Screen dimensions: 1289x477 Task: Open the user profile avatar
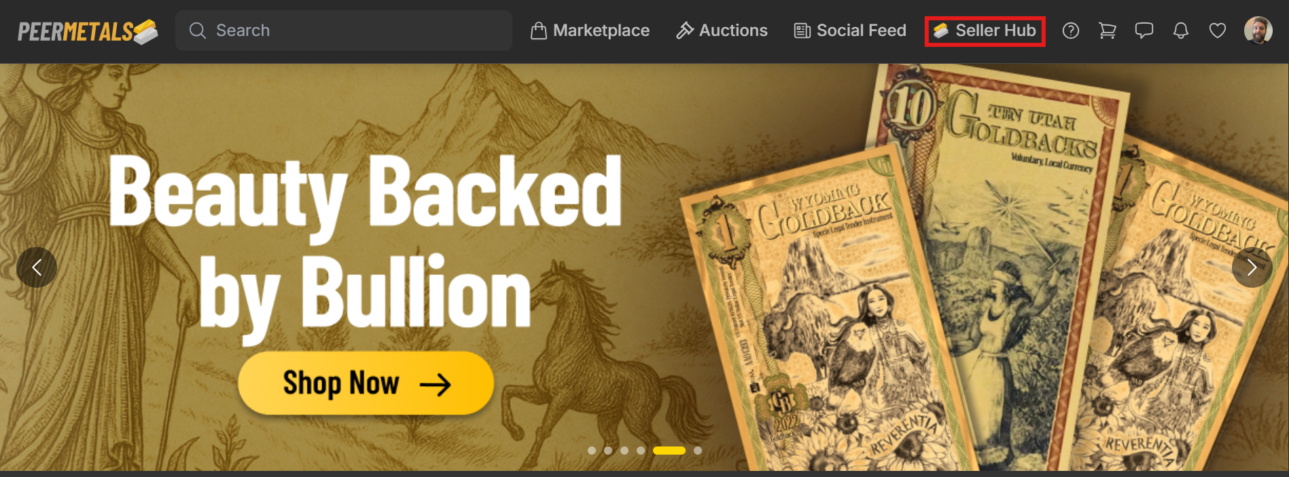(1258, 31)
